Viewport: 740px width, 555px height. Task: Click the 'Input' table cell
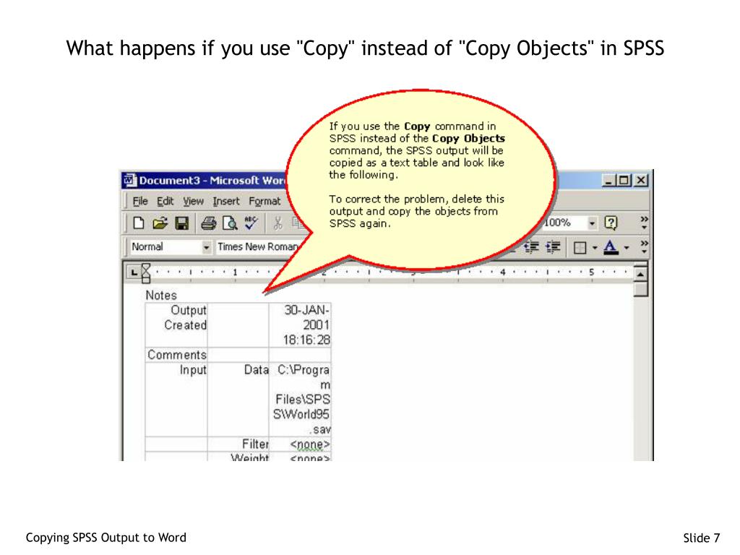(x=176, y=399)
